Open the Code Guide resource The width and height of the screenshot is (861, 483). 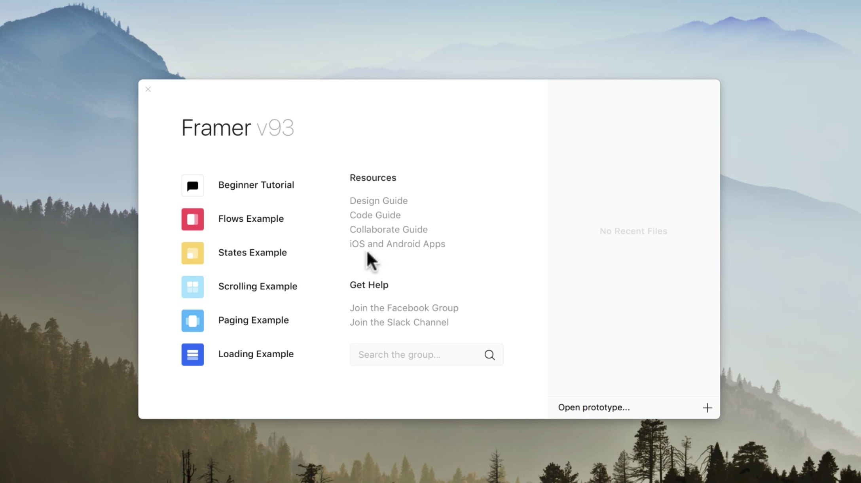coord(375,215)
